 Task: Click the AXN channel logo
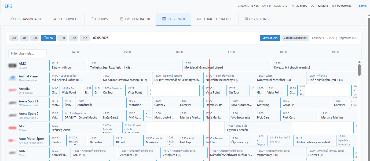click(x=12, y=153)
